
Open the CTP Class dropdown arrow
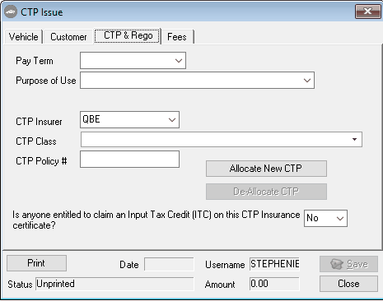click(x=354, y=140)
